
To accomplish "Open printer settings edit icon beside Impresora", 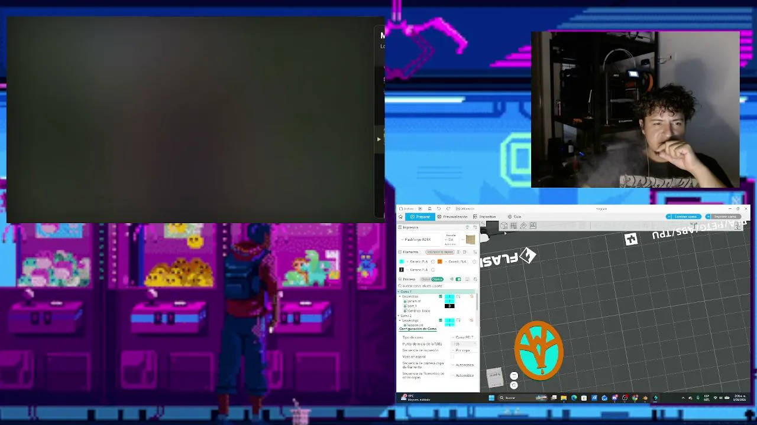I will 474,227.
